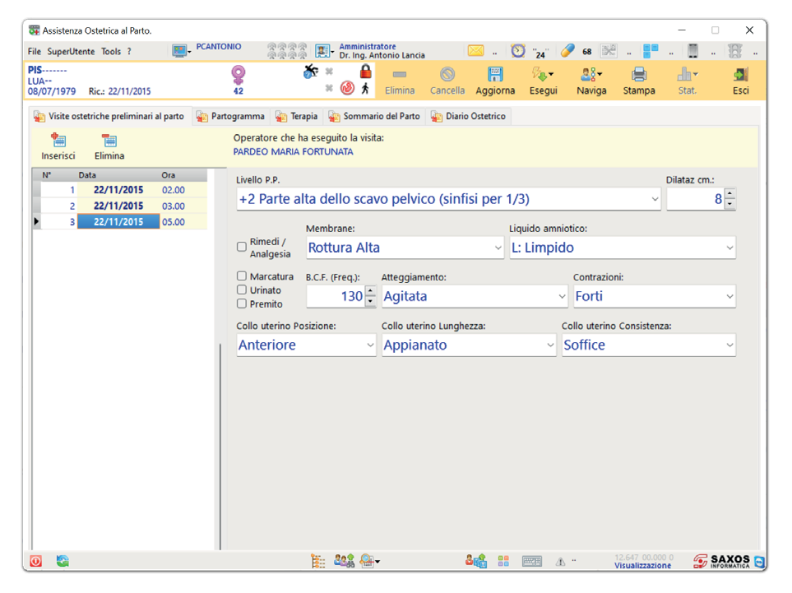This screenshot has width=792, height=593.
Task: Click the alarm clock icon
Action: click(518, 50)
